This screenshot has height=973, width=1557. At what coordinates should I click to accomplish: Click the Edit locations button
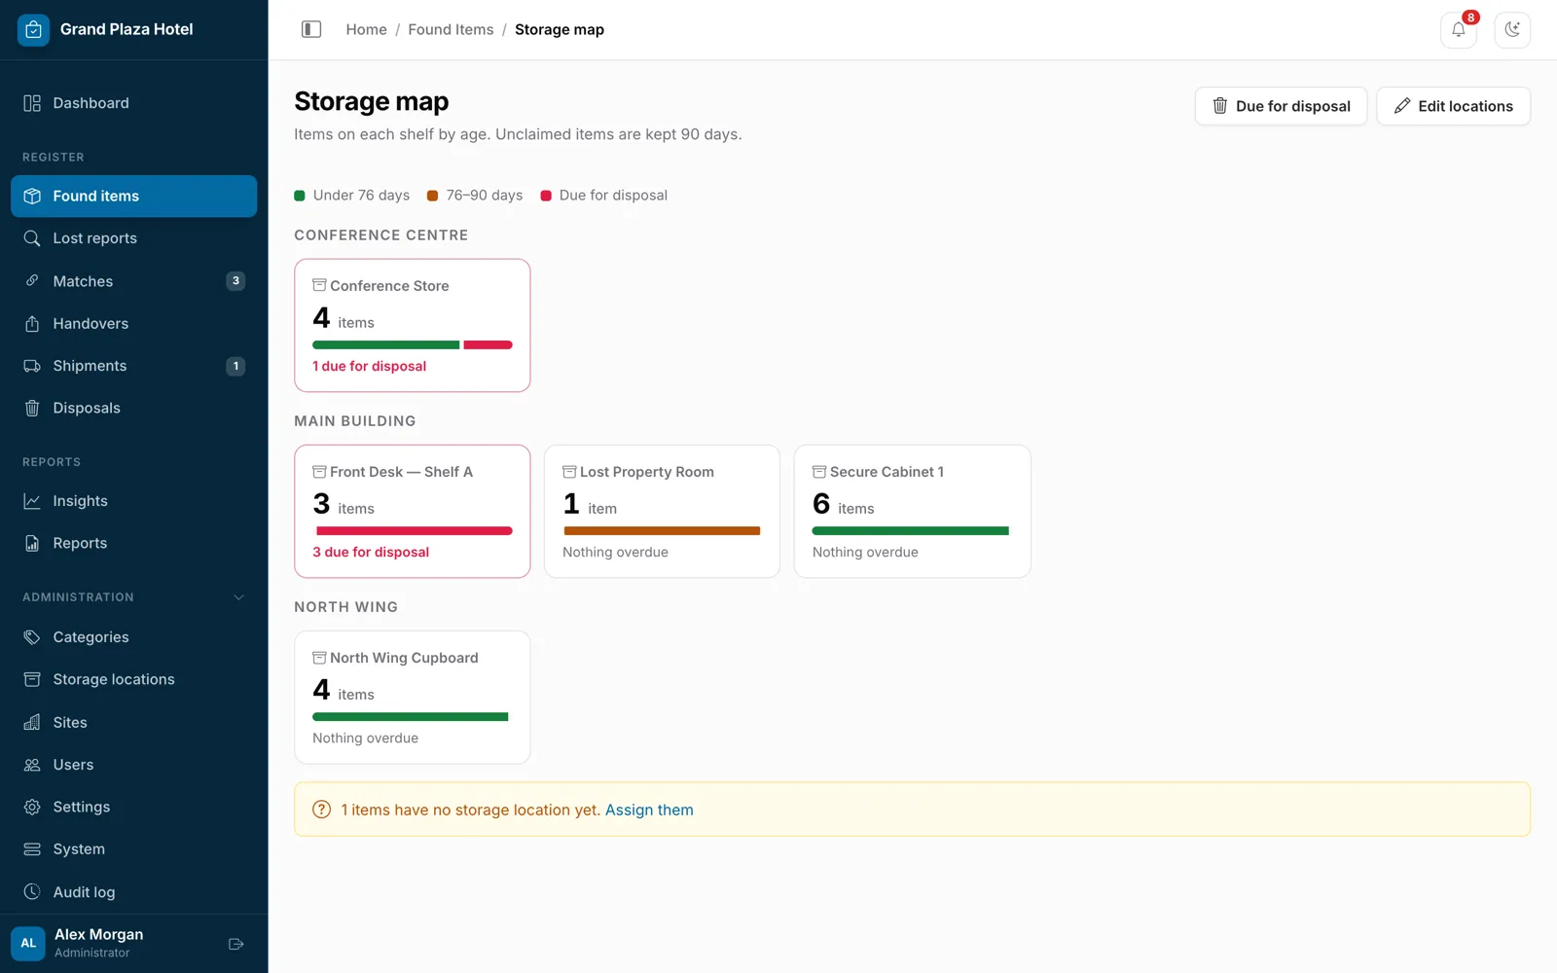click(1453, 106)
